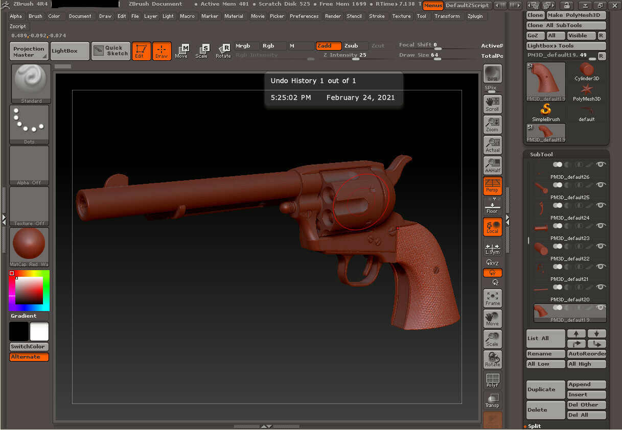Duplicate the current subtool
This screenshot has height=430, width=622.
pos(545,389)
